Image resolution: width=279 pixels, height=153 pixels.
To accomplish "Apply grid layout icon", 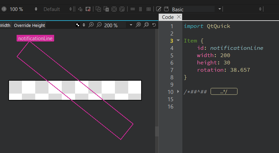I will pyautogui.click(x=148, y=9).
